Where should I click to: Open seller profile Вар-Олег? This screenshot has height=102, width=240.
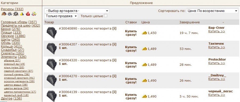[217, 28]
